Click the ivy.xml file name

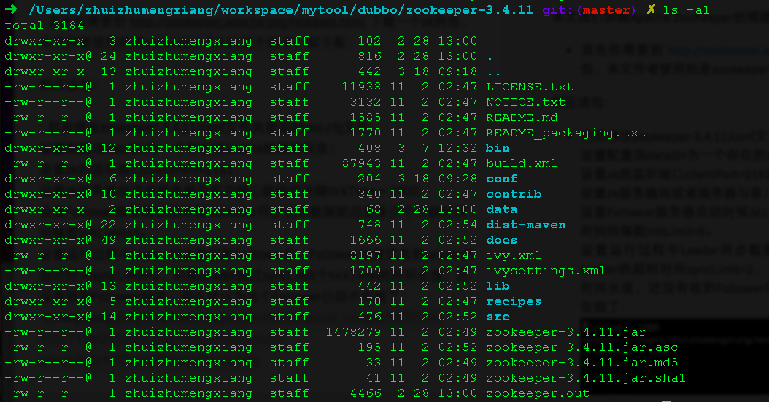click(514, 255)
